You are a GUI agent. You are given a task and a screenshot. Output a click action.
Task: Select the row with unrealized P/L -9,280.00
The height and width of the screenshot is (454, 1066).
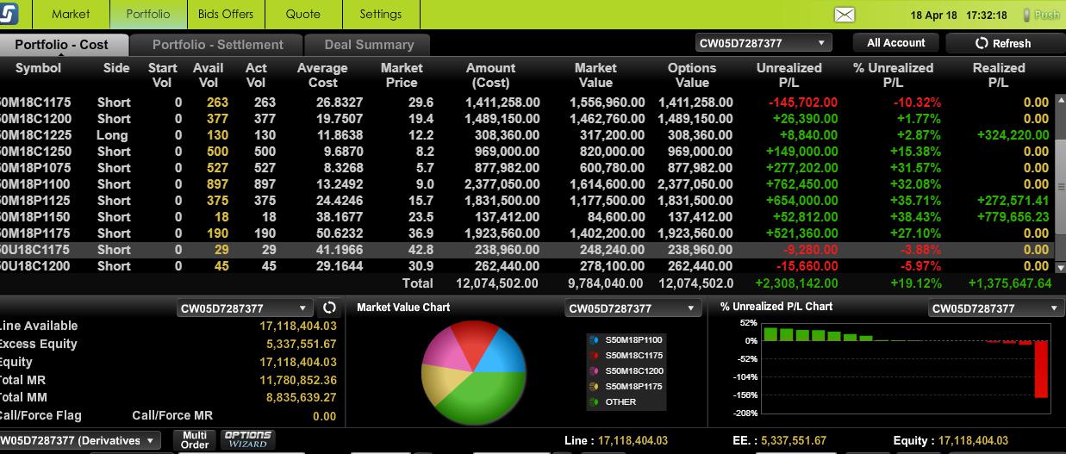[x=526, y=249]
